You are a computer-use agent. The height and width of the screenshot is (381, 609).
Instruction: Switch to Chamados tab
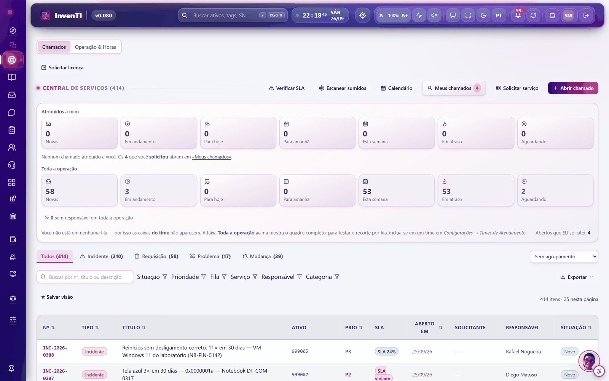(x=54, y=47)
